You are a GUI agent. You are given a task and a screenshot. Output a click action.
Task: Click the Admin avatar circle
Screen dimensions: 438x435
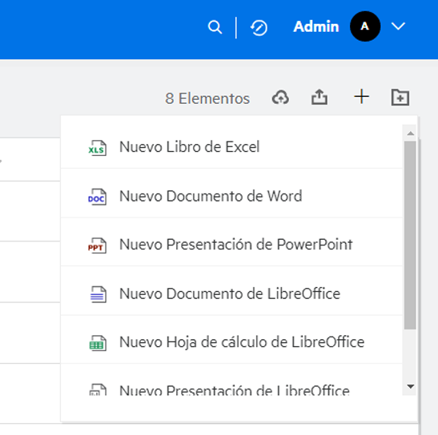[x=365, y=26]
